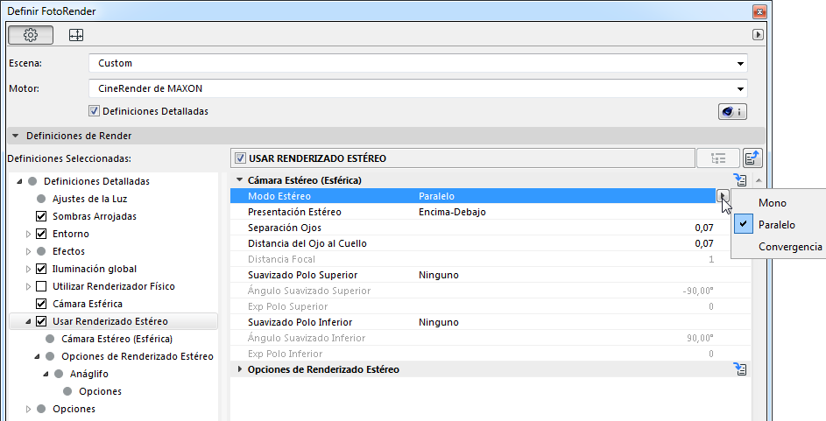This screenshot has height=421, width=826.
Task: Toggle the Cámara Esférica checkbox
Action: [41, 304]
